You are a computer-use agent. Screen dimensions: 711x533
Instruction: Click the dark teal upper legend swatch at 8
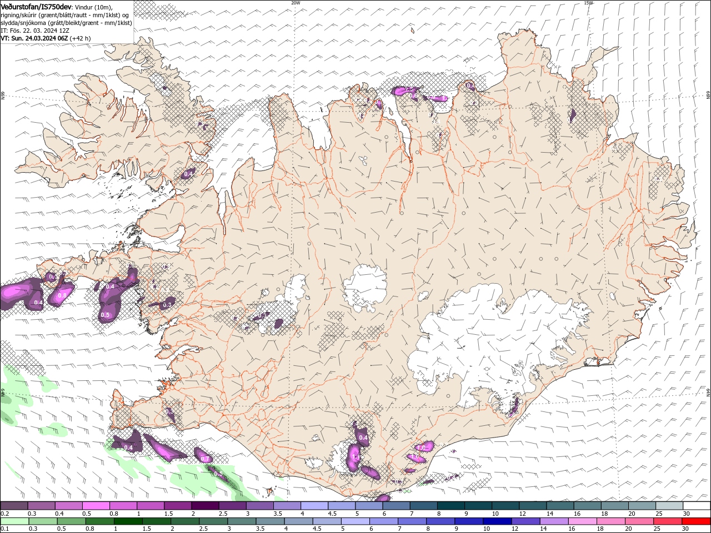451,506
